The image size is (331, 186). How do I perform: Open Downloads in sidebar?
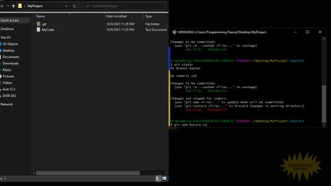point(10,64)
